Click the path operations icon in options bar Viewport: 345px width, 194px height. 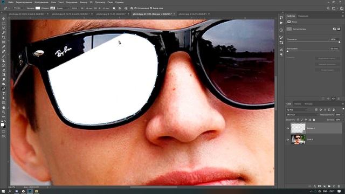tap(114, 8)
